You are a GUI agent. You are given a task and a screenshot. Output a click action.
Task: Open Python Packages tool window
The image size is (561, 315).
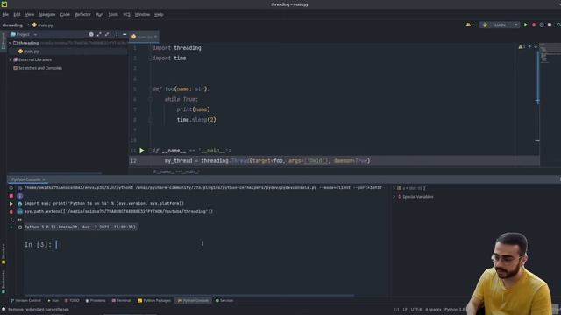coord(154,301)
